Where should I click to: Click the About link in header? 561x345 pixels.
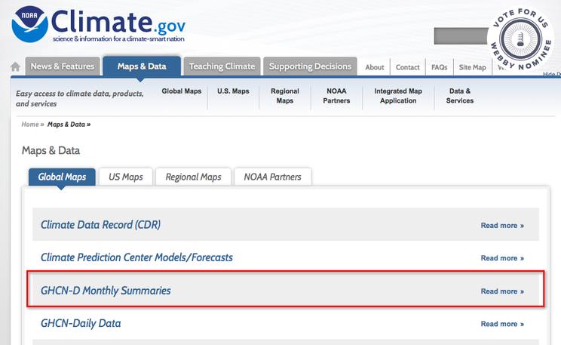coord(375,67)
